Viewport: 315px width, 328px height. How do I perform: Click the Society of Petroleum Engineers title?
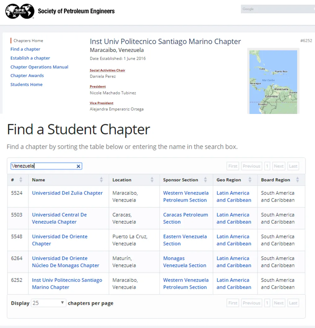(x=76, y=11)
